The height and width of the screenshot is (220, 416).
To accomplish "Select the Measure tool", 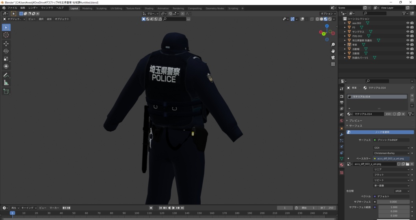I will (x=6, y=83).
